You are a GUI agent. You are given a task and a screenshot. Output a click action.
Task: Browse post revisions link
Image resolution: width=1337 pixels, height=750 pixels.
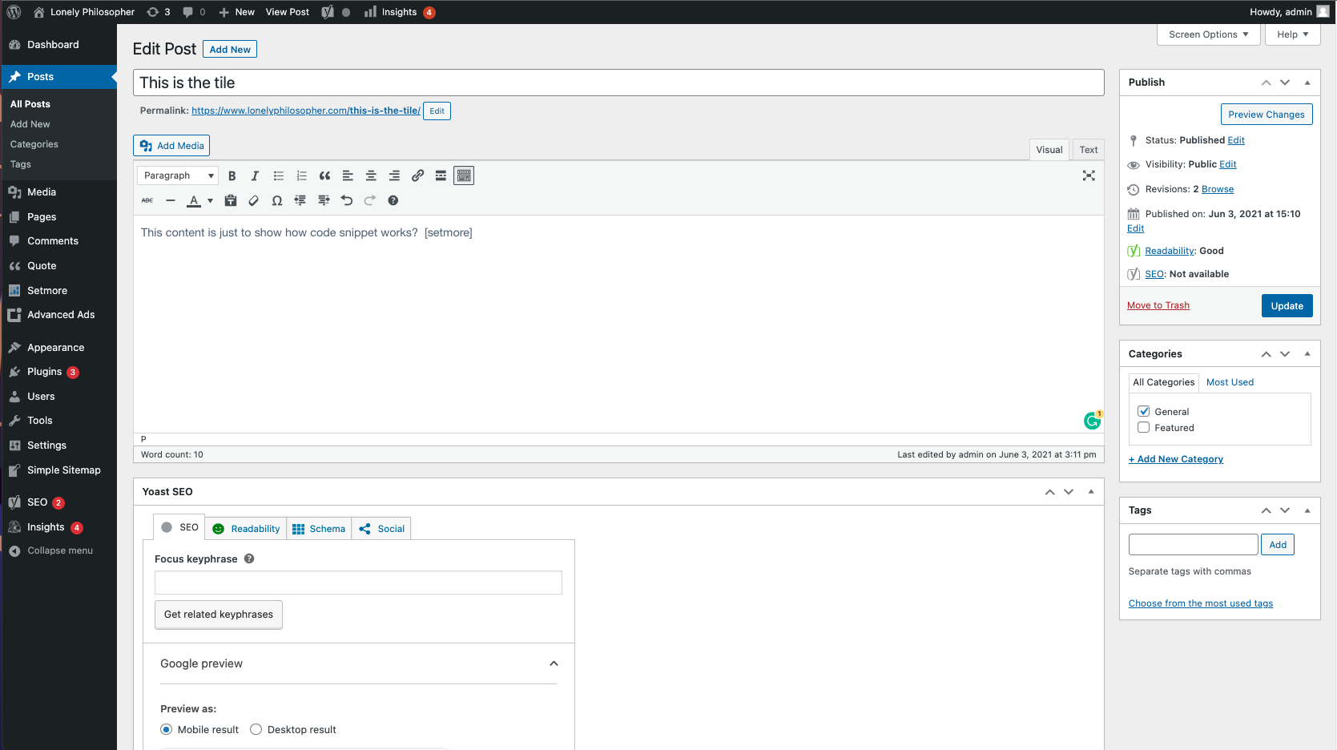coord(1218,189)
